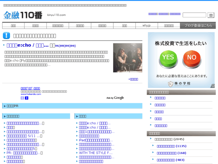Click the Ads by Google label

pyautogui.click(x=115, y=98)
